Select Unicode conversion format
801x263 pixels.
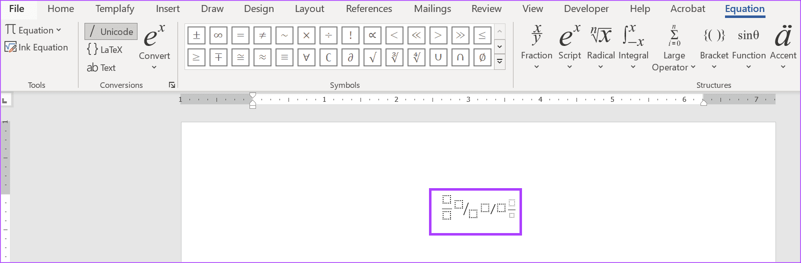pyautogui.click(x=111, y=31)
